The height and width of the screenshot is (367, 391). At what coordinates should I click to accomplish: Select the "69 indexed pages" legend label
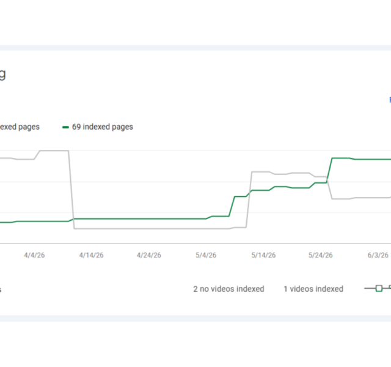click(103, 127)
